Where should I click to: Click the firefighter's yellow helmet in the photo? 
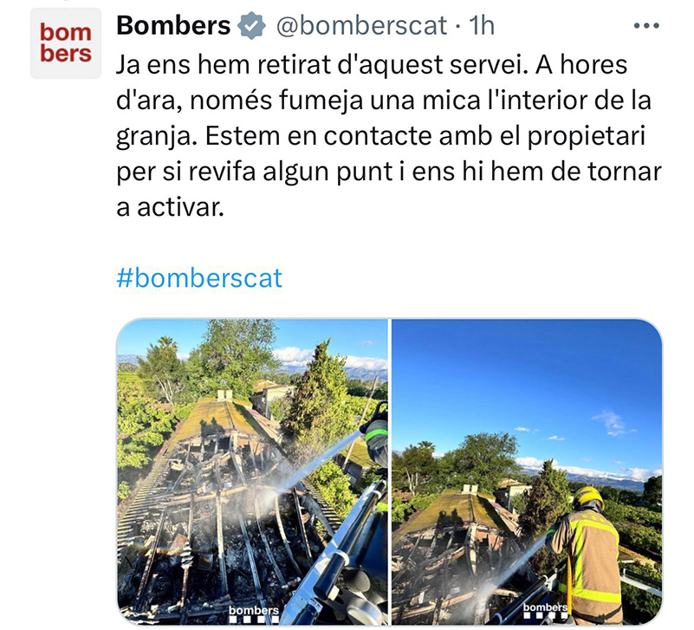pyautogui.click(x=588, y=497)
